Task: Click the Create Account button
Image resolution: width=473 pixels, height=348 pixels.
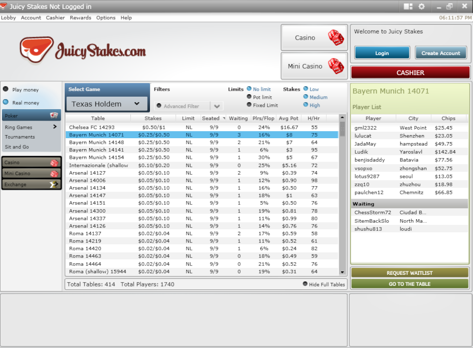Action: point(441,53)
